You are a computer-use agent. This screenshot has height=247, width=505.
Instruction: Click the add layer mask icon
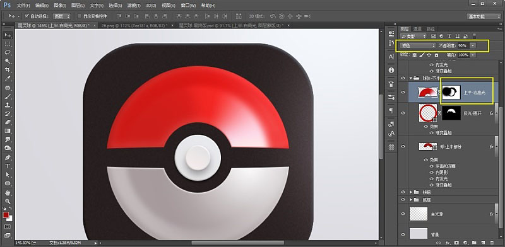[x=456, y=243]
